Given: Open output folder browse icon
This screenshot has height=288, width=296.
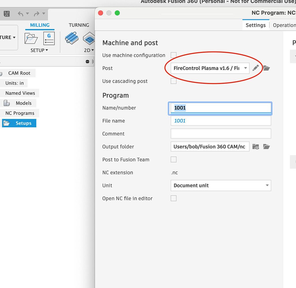Looking at the screenshot, I should (x=266, y=147).
